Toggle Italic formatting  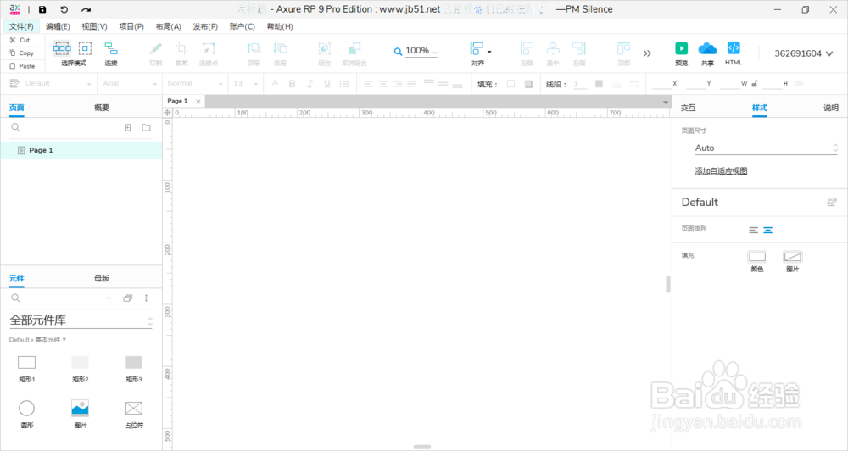(x=310, y=83)
